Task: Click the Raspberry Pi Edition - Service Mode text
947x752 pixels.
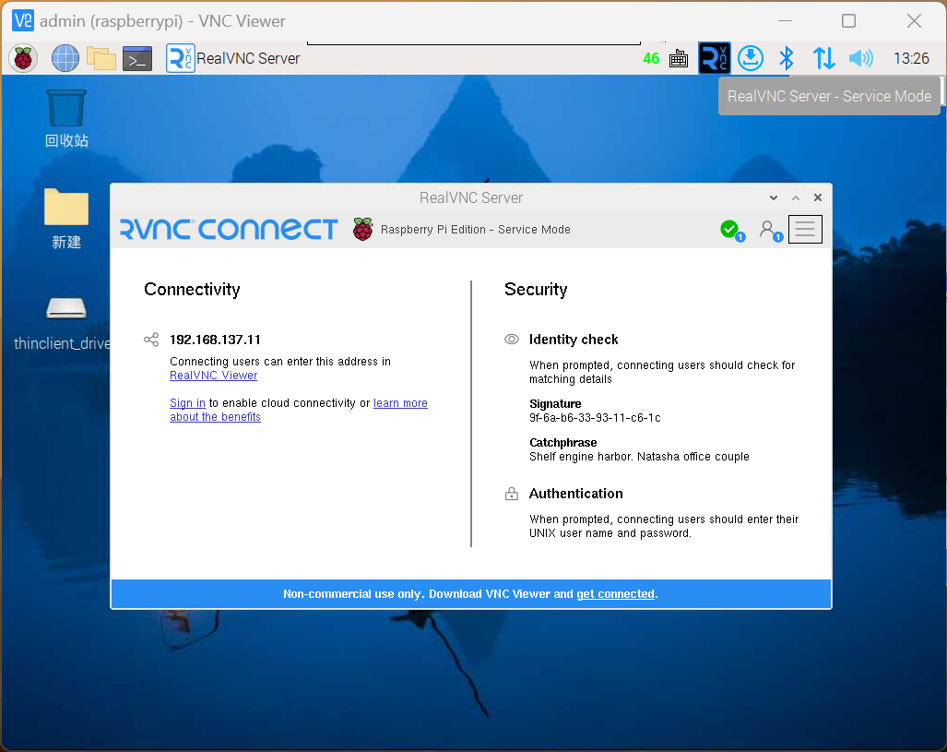Action: point(475,230)
